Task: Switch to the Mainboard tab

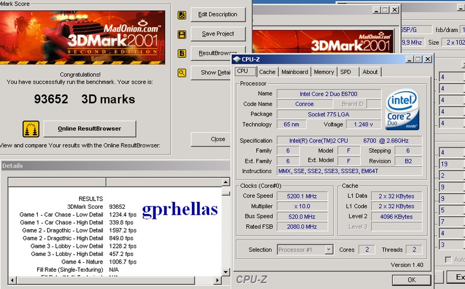Action: pyautogui.click(x=295, y=72)
